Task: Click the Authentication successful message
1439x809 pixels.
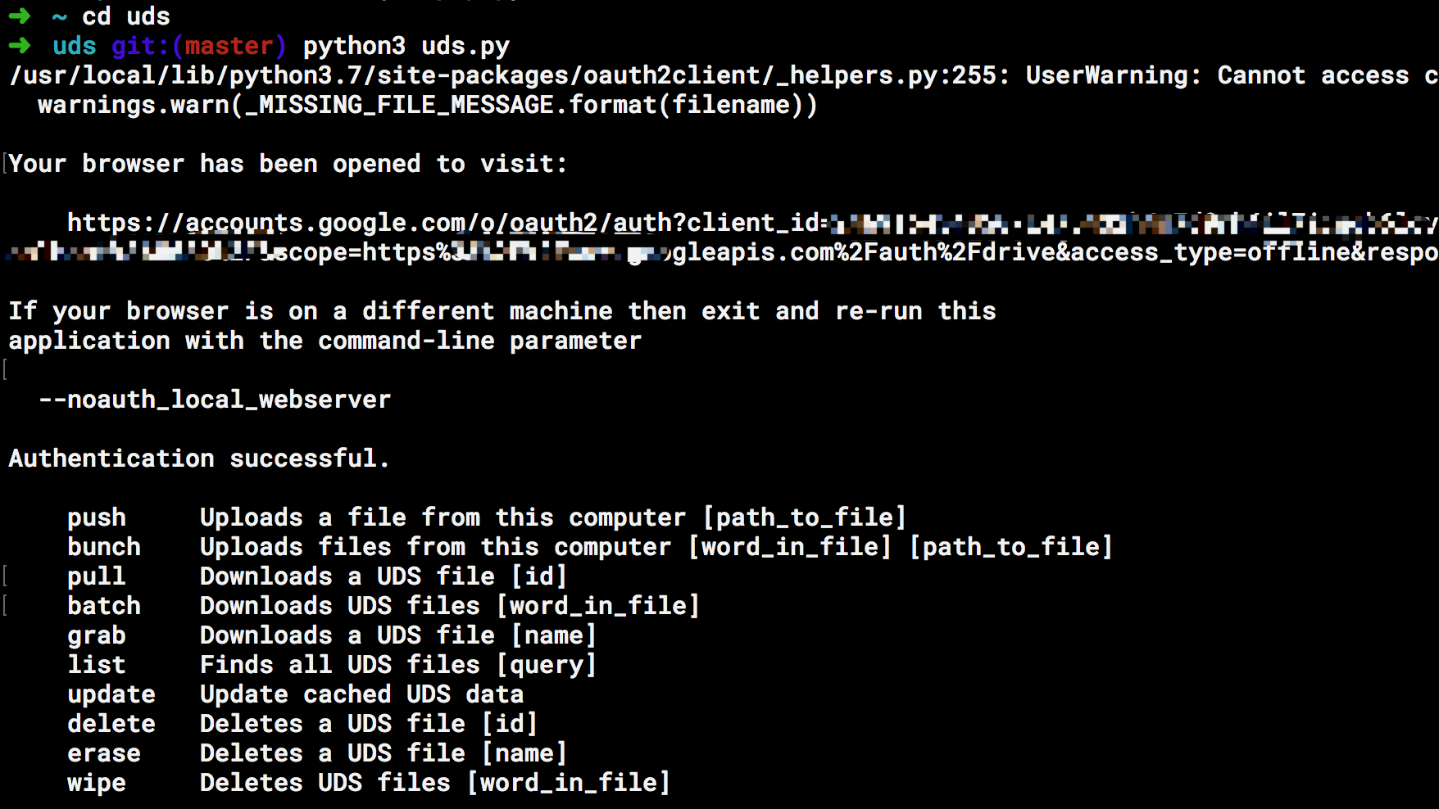Action: [199, 459]
